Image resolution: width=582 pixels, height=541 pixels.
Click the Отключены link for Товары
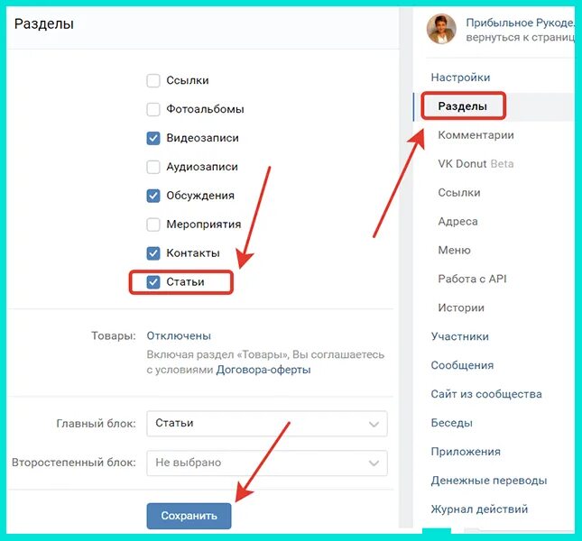pyautogui.click(x=179, y=335)
